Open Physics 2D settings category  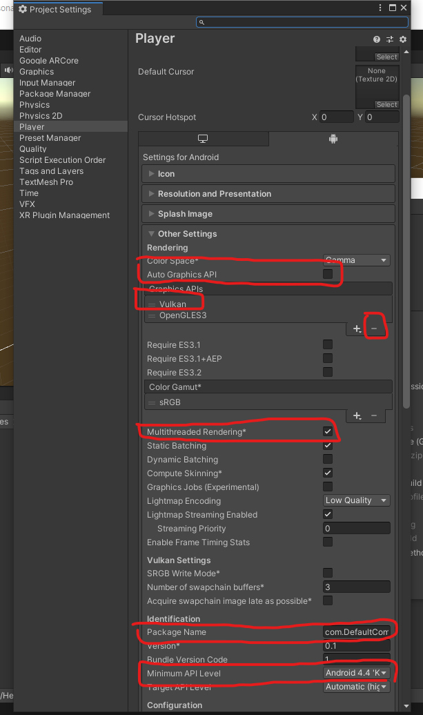click(x=41, y=116)
